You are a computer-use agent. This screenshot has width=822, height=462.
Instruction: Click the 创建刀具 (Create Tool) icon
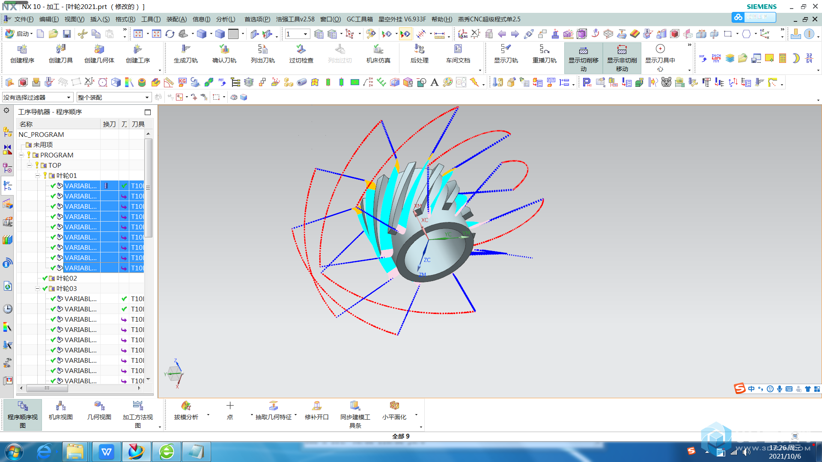click(61, 54)
